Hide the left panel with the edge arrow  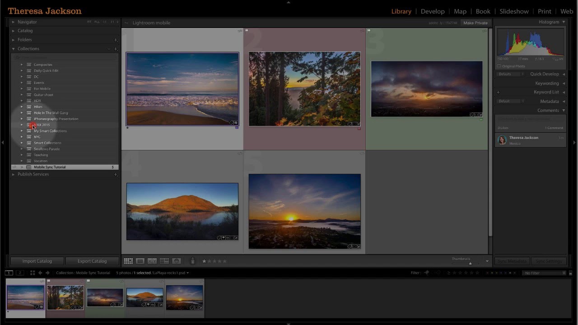(x=3, y=143)
